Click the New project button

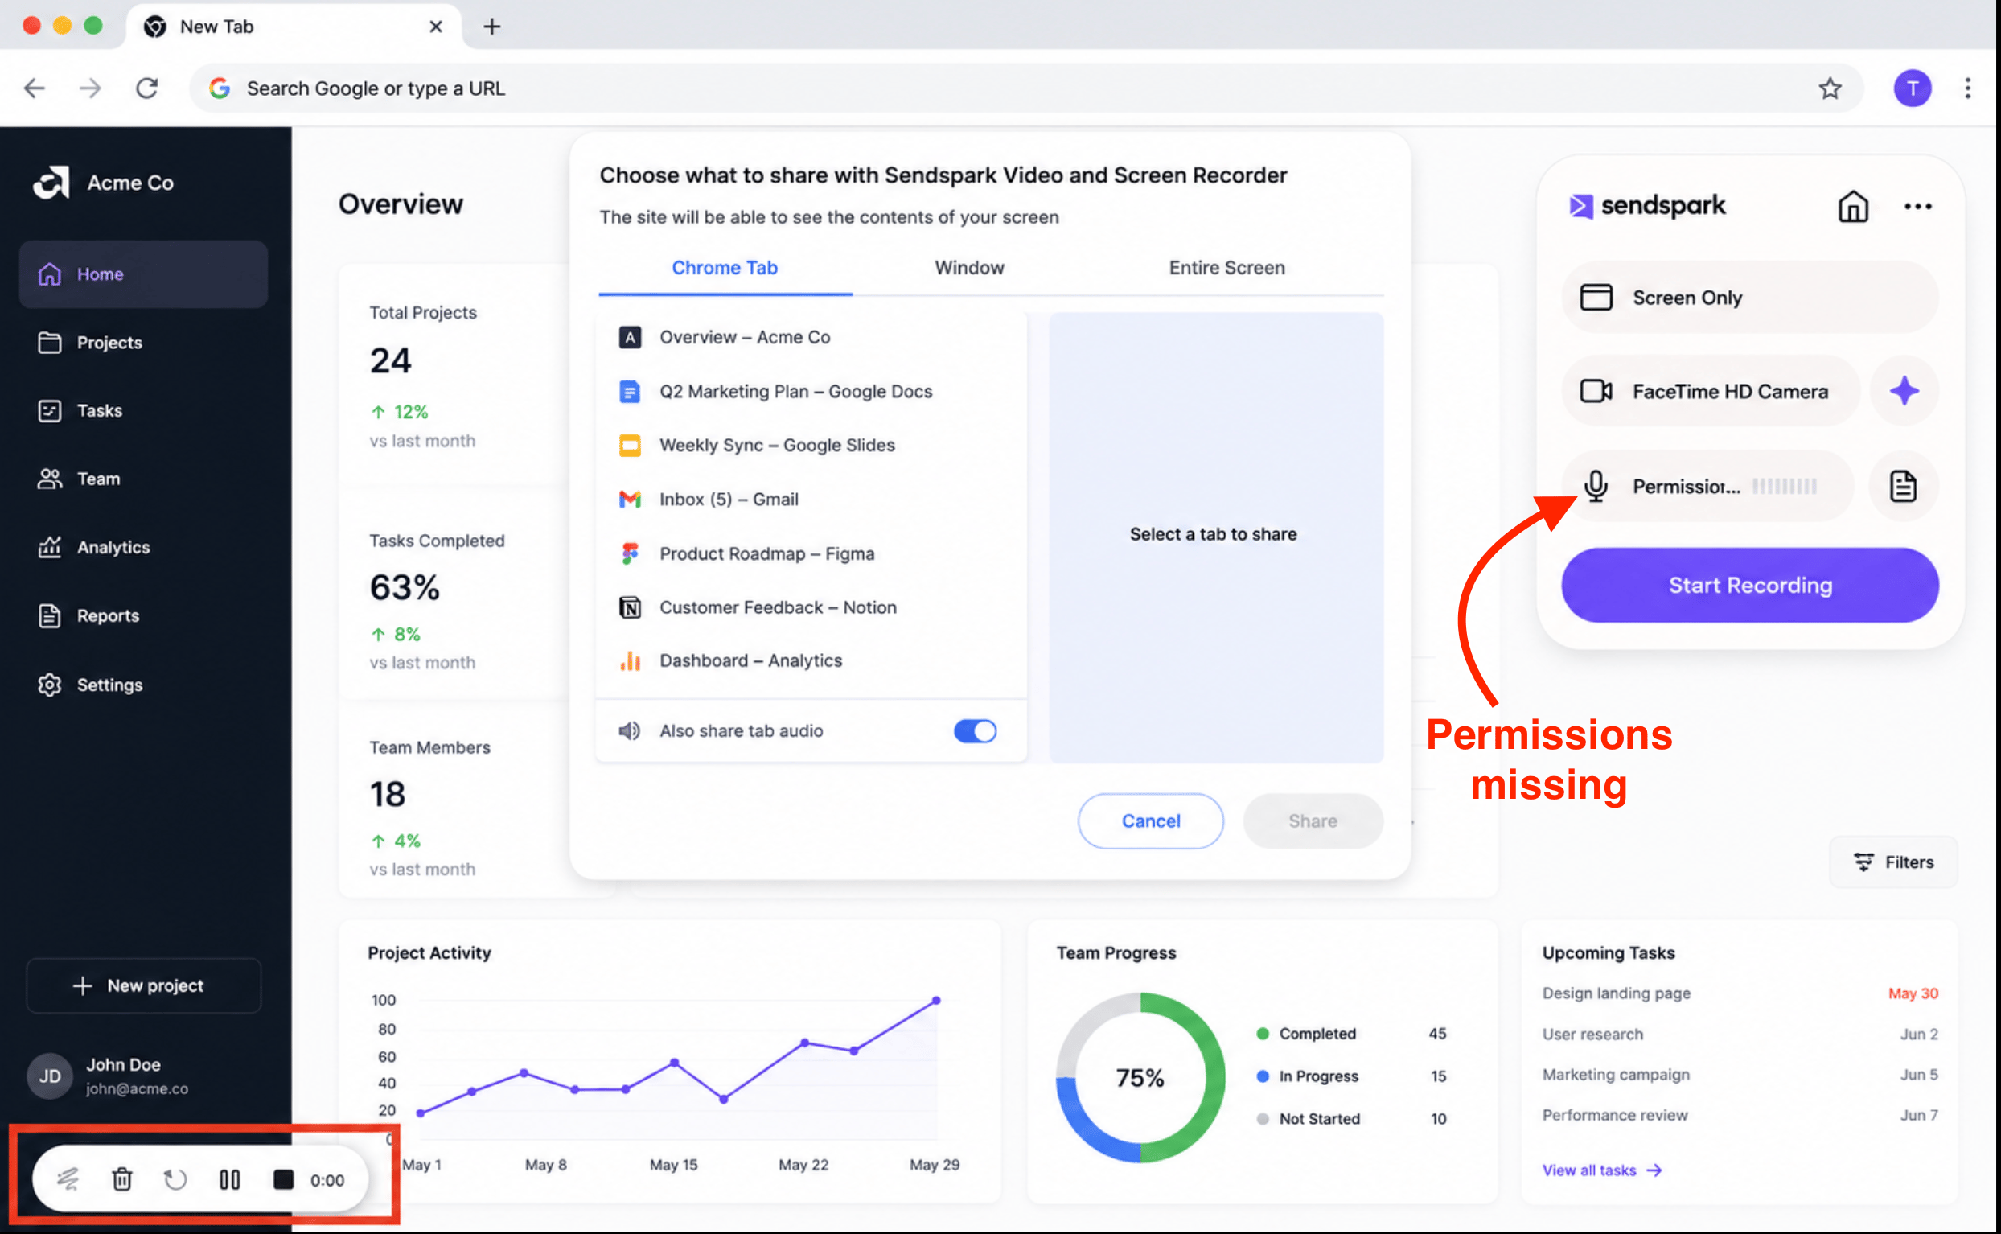[x=144, y=986]
